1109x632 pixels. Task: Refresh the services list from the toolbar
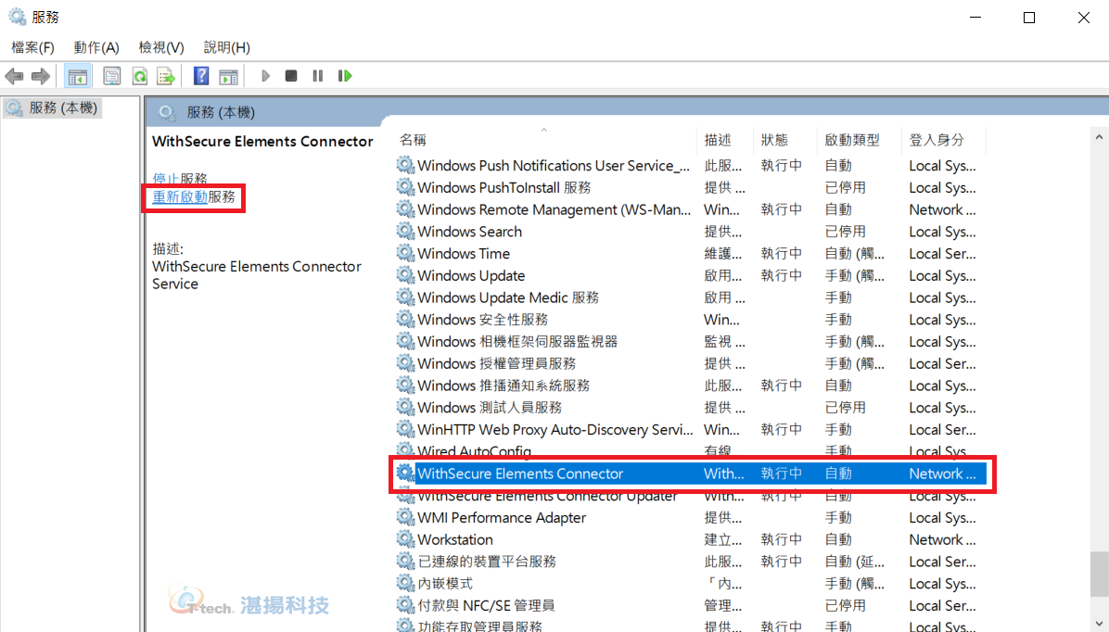(x=139, y=76)
